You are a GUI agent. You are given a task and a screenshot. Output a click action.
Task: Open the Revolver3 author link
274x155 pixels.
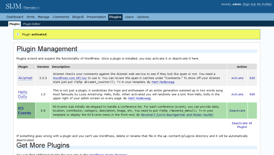[177, 115]
